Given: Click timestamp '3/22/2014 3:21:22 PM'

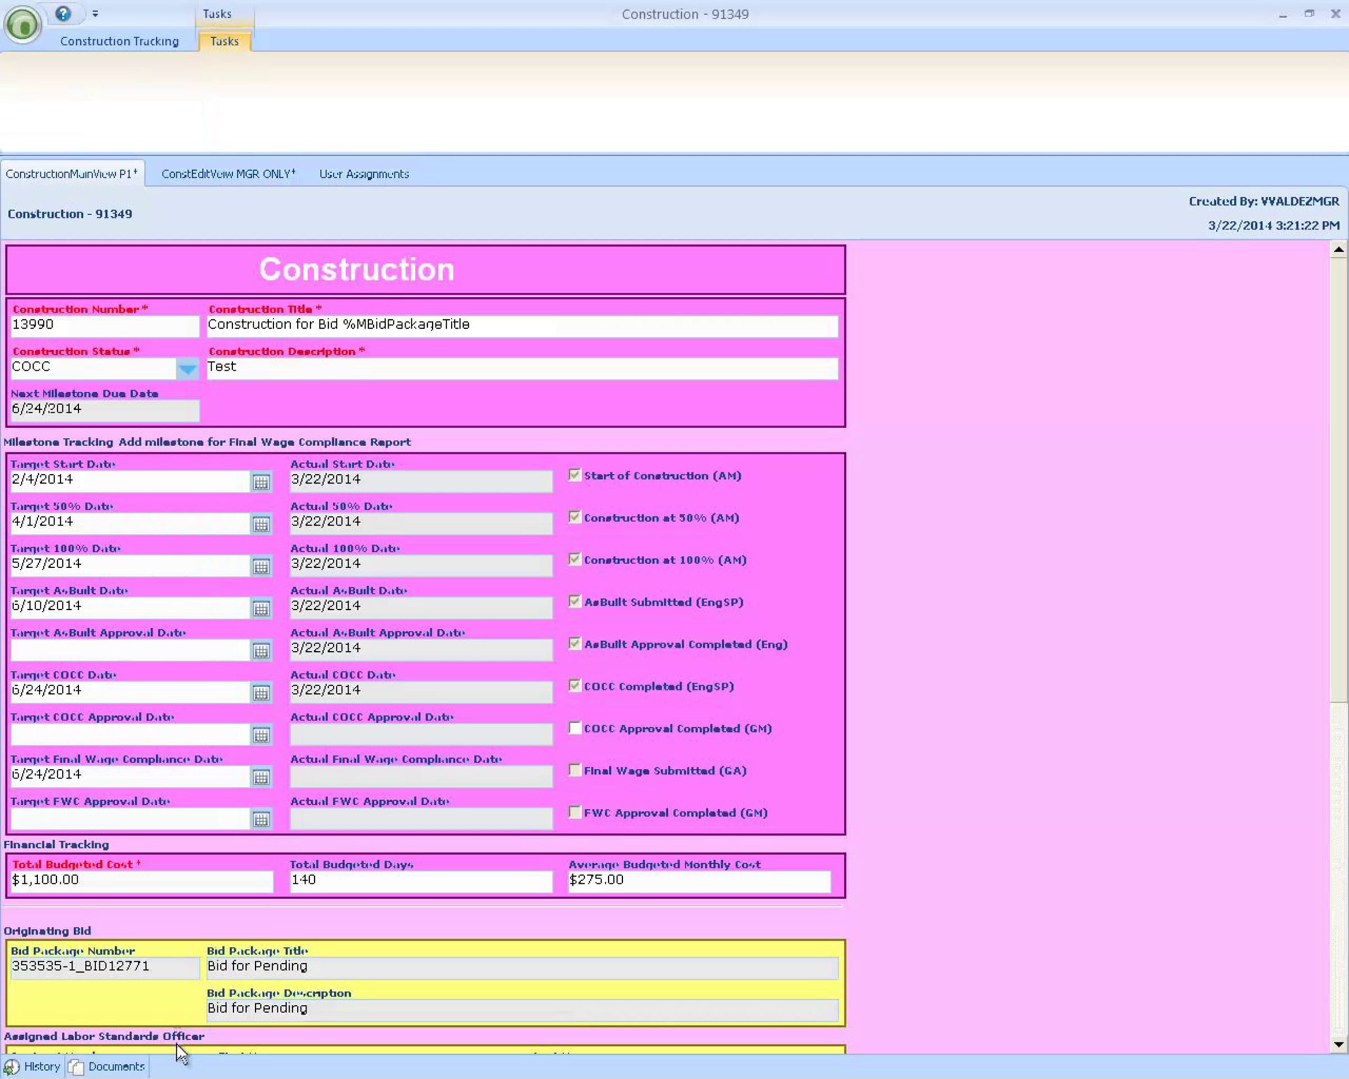Looking at the screenshot, I should (x=1274, y=225).
